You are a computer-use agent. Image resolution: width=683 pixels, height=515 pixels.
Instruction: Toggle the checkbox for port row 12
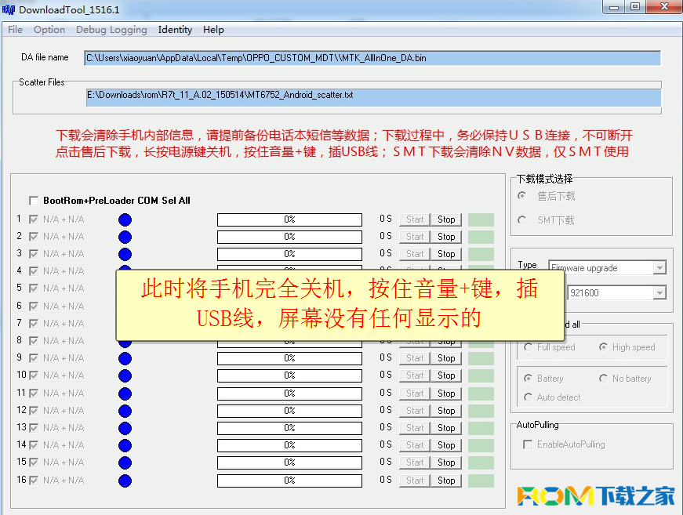(x=34, y=411)
